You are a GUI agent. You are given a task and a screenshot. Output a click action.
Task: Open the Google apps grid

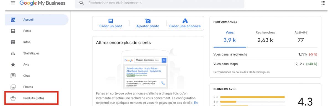323,3
